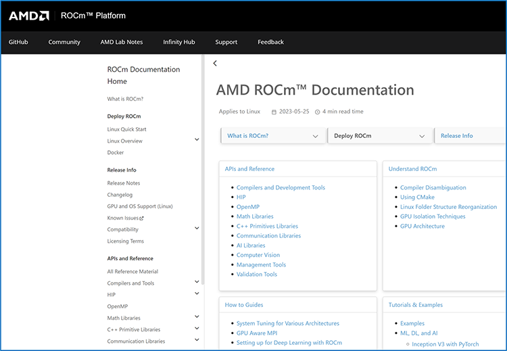Select Licensing Terms in sidebar
This screenshot has width=507, height=351.
point(126,241)
